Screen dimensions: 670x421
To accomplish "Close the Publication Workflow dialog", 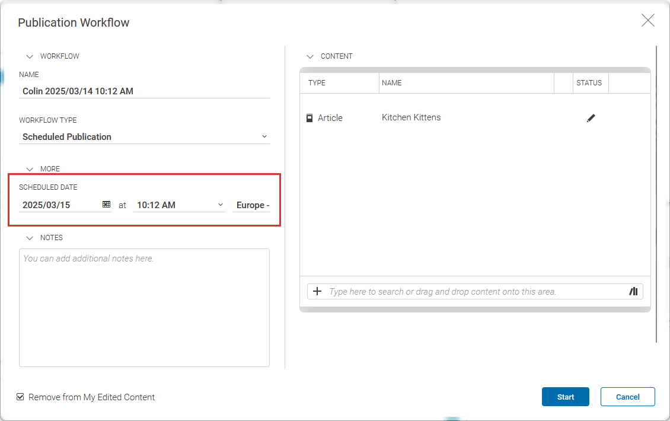I will (x=647, y=20).
